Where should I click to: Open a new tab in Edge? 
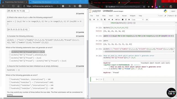click(x=58, y=2)
